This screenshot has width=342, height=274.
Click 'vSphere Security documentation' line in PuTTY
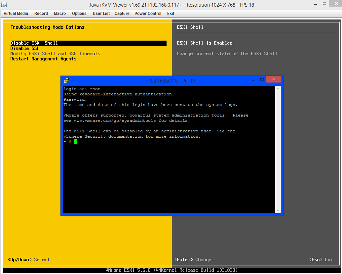pos(132,136)
